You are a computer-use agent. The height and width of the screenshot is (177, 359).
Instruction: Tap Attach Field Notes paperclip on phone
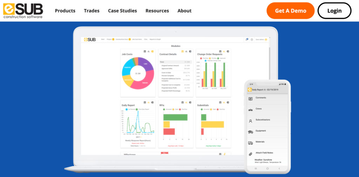pos(250,154)
